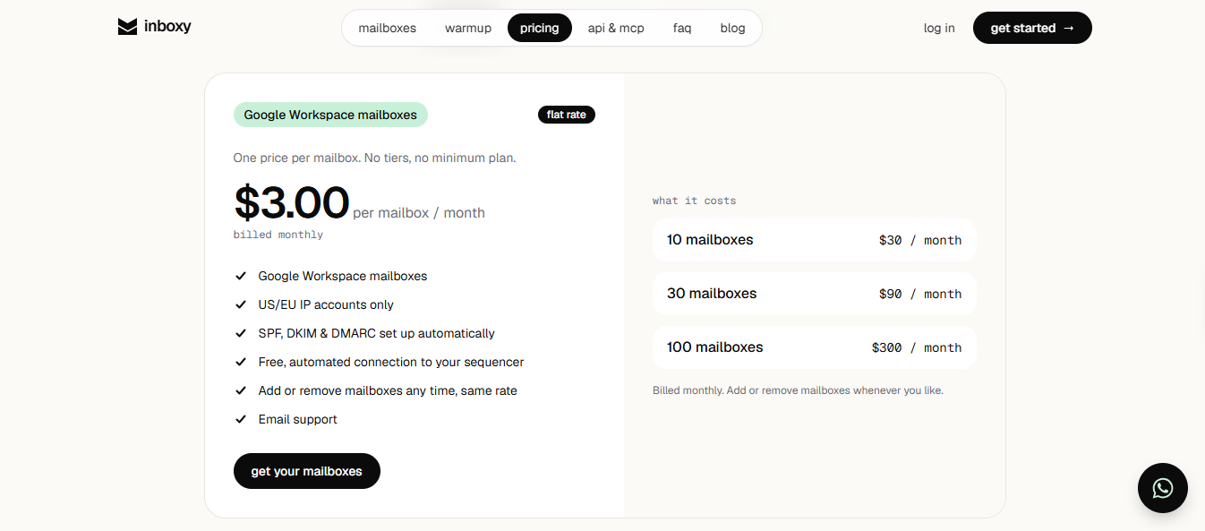Select the 10 mailboxes cost row
This screenshot has height=531, width=1205.
pyautogui.click(x=815, y=240)
